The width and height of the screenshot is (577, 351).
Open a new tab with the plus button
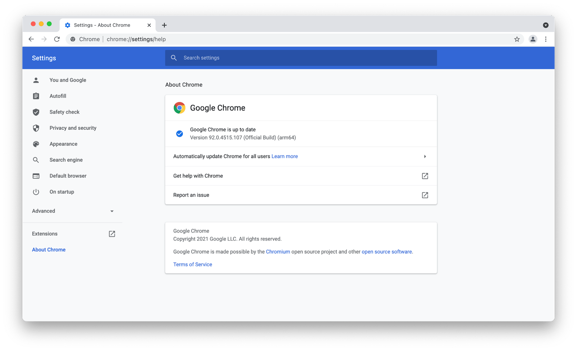point(164,25)
